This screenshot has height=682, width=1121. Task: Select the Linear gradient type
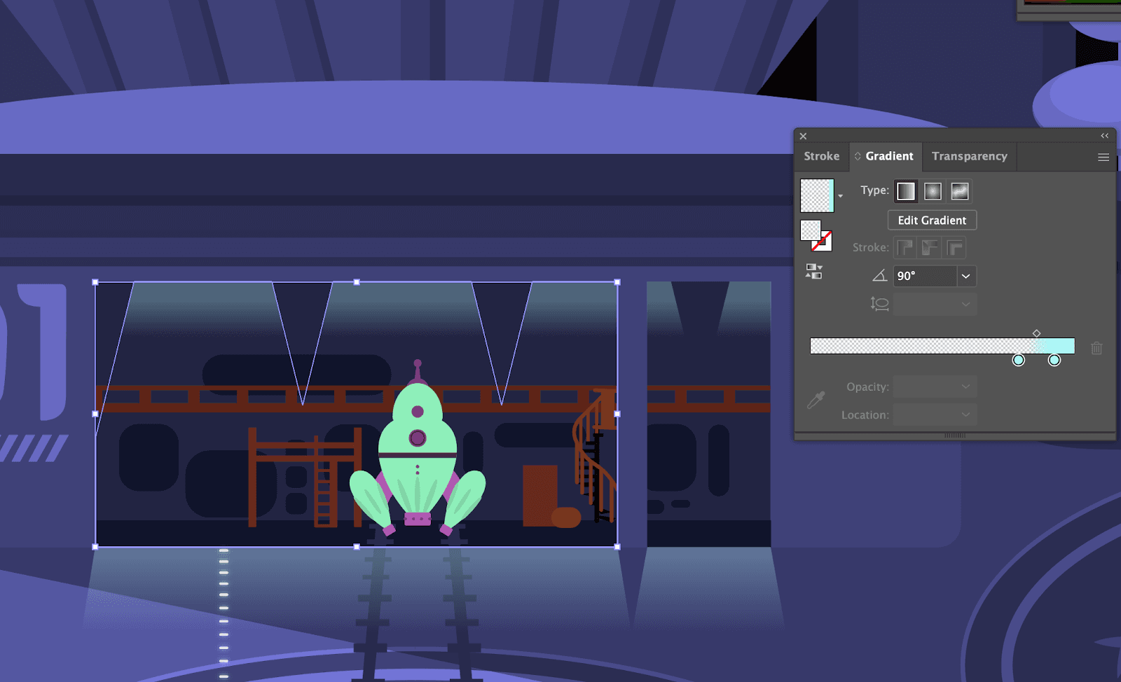(906, 190)
